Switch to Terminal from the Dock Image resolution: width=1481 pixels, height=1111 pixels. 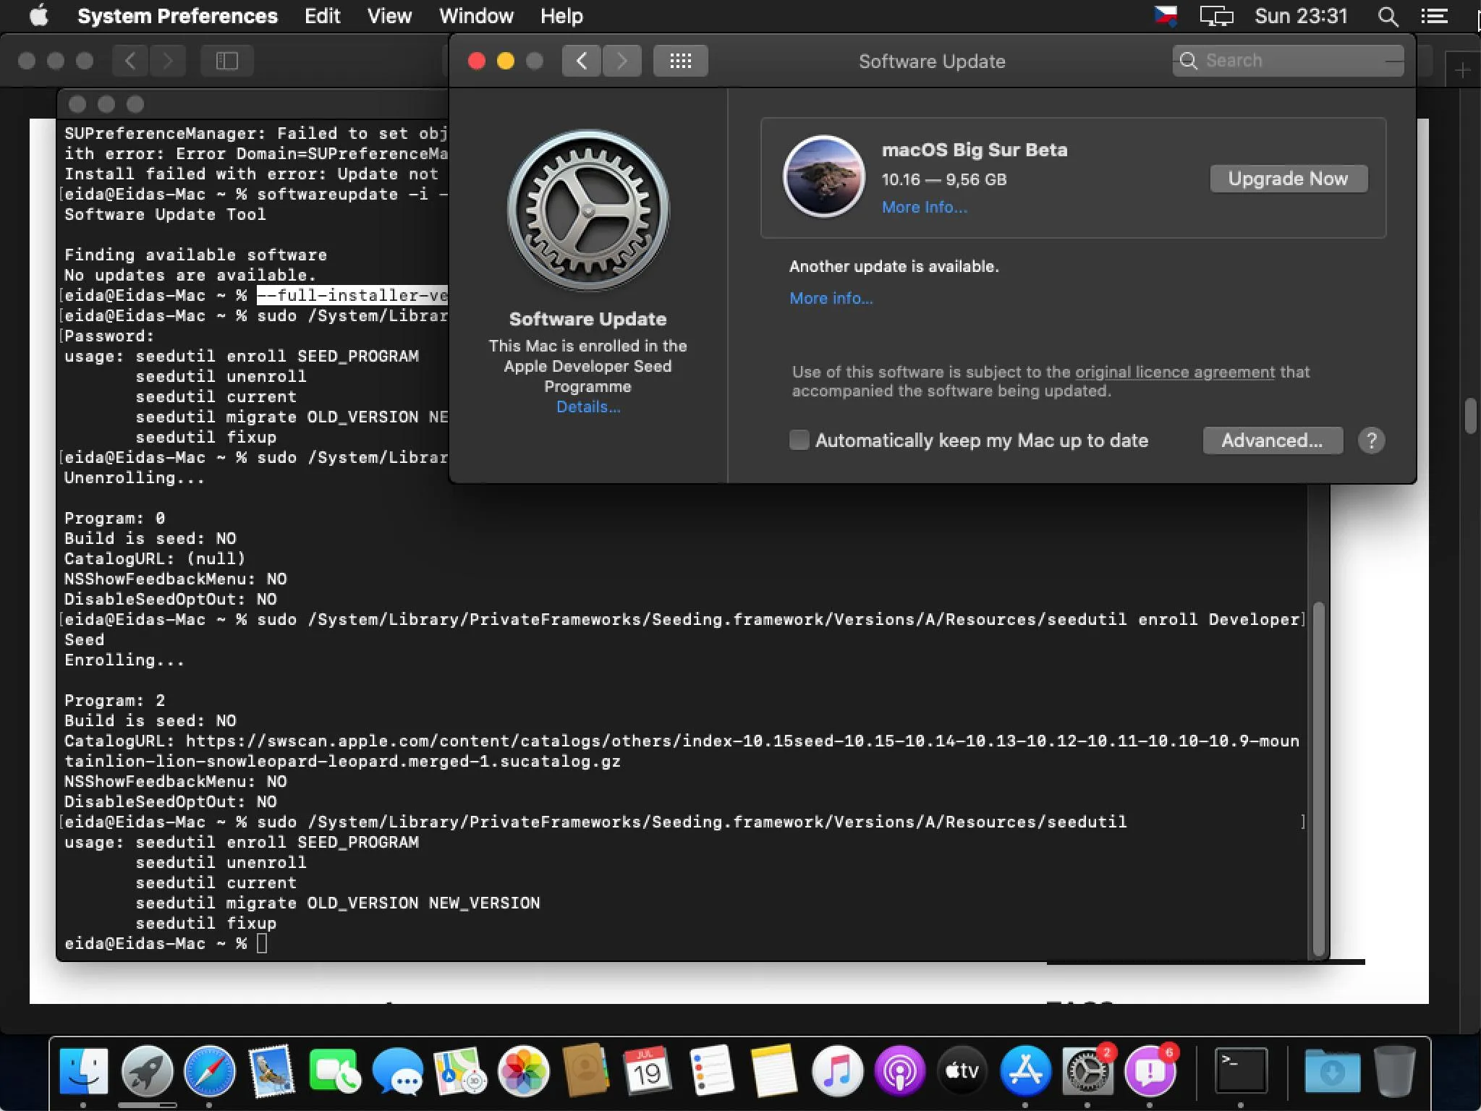click(x=1240, y=1071)
